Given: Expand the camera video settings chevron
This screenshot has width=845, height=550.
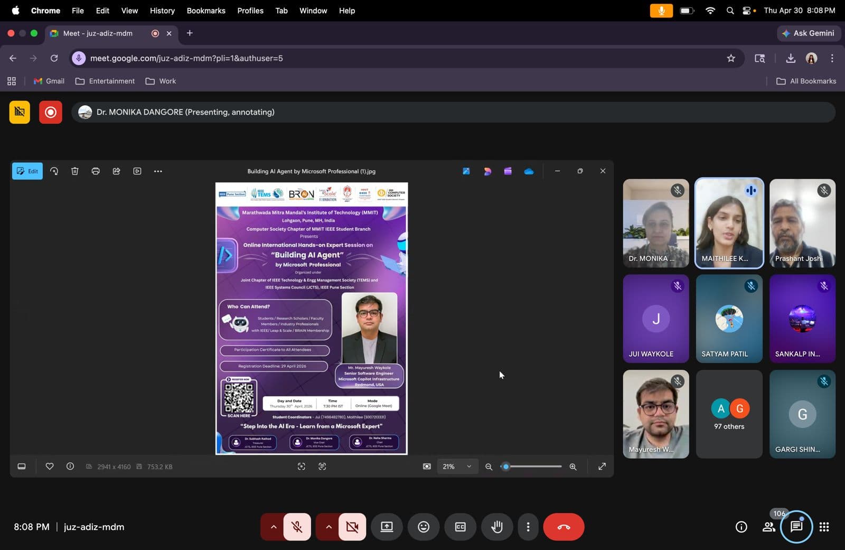Looking at the screenshot, I should pyautogui.click(x=328, y=527).
